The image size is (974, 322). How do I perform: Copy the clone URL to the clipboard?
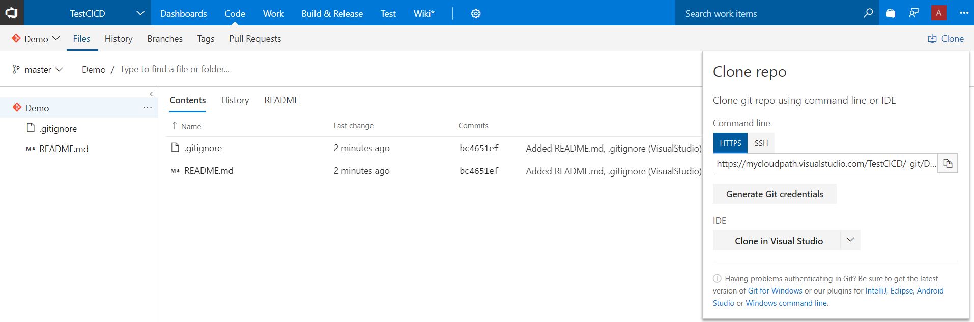pyautogui.click(x=948, y=163)
